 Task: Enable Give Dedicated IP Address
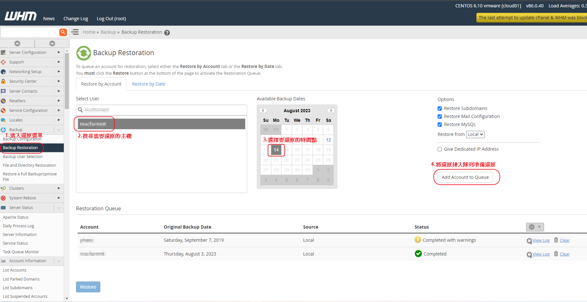440,149
